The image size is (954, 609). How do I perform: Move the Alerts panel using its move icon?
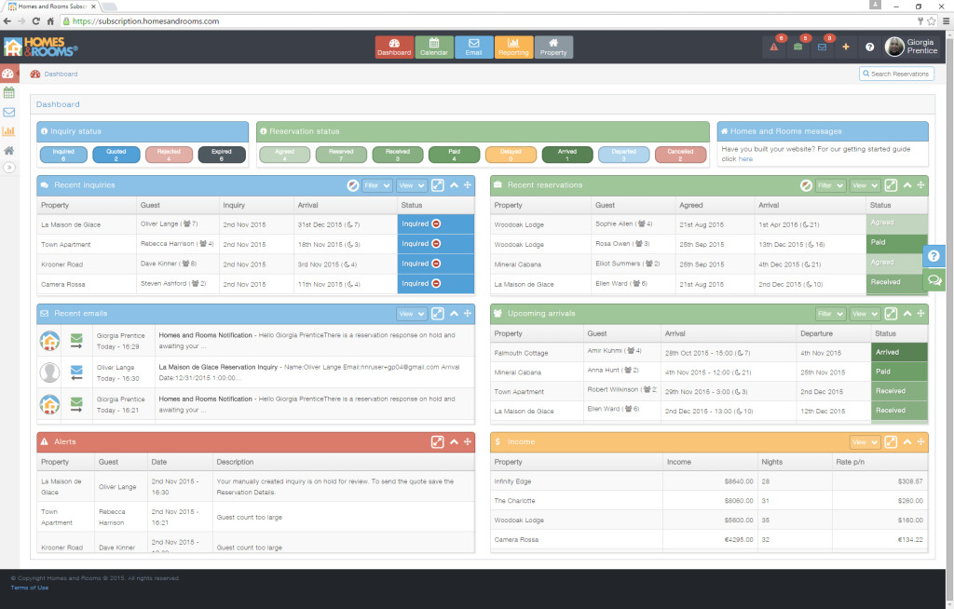pos(468,441)
